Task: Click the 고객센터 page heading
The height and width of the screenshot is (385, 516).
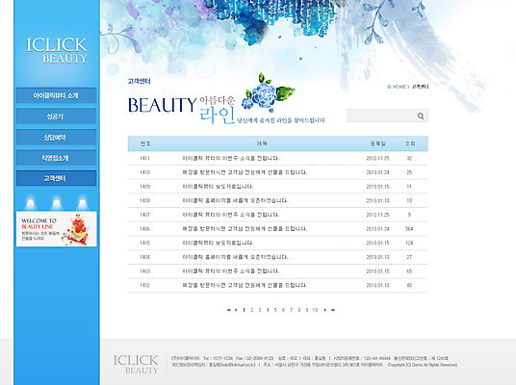Action: point(140,81)
